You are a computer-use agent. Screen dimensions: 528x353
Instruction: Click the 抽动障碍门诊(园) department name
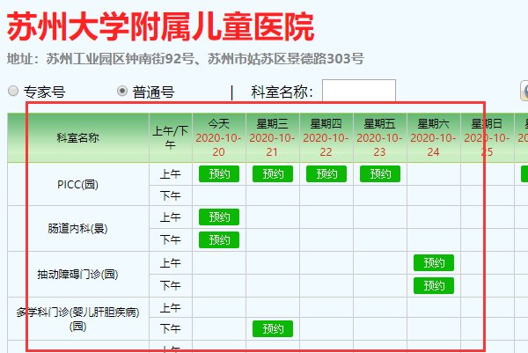(77, 274)
